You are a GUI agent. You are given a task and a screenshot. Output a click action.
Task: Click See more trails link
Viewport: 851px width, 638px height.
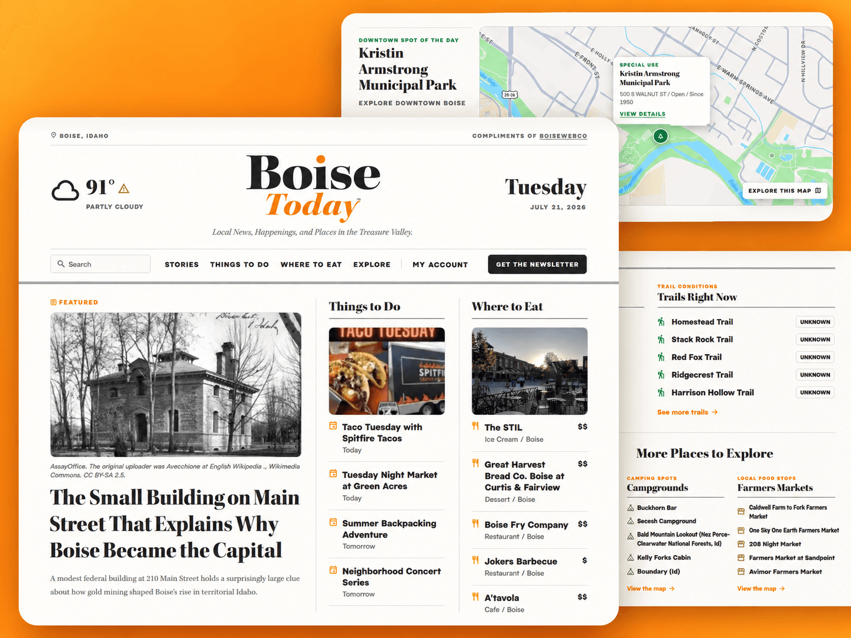click(x=687, y=412)
